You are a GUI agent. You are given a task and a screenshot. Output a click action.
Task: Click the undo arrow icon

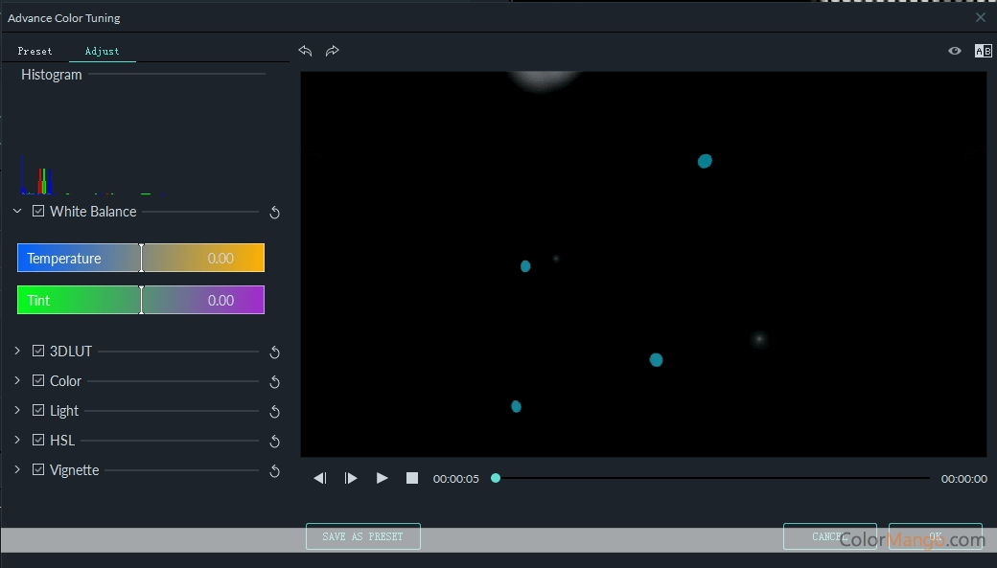pyautogui.click(x=305, y=51)
